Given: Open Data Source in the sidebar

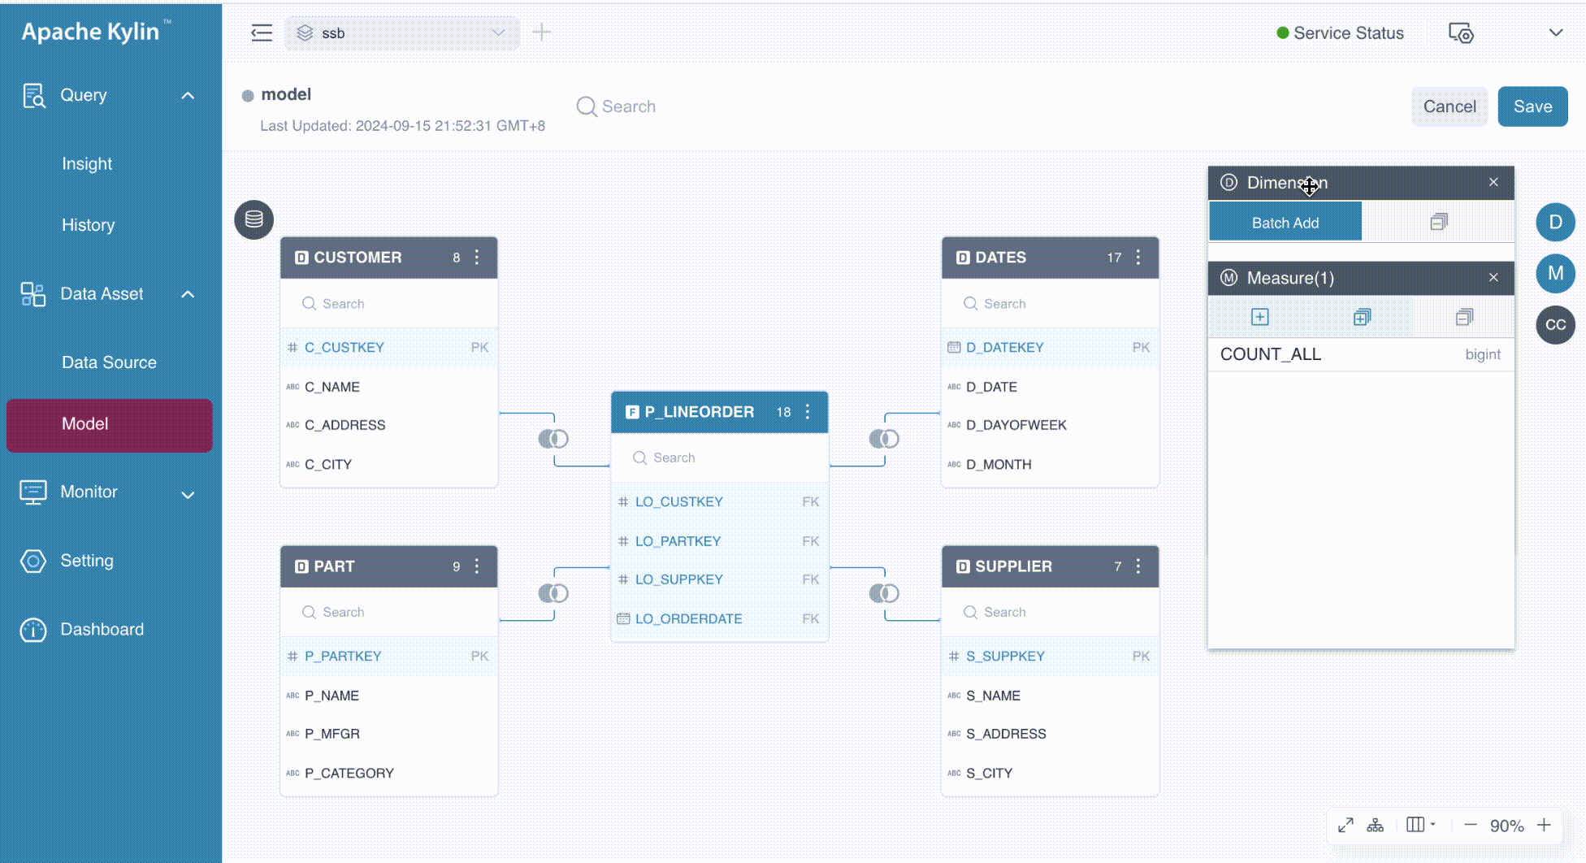Looking at the screenshot, I should [x=109, y=362].
